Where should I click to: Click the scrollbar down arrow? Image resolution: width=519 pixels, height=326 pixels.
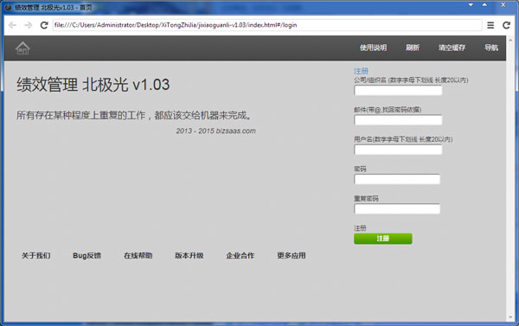(x=510, y=317)
